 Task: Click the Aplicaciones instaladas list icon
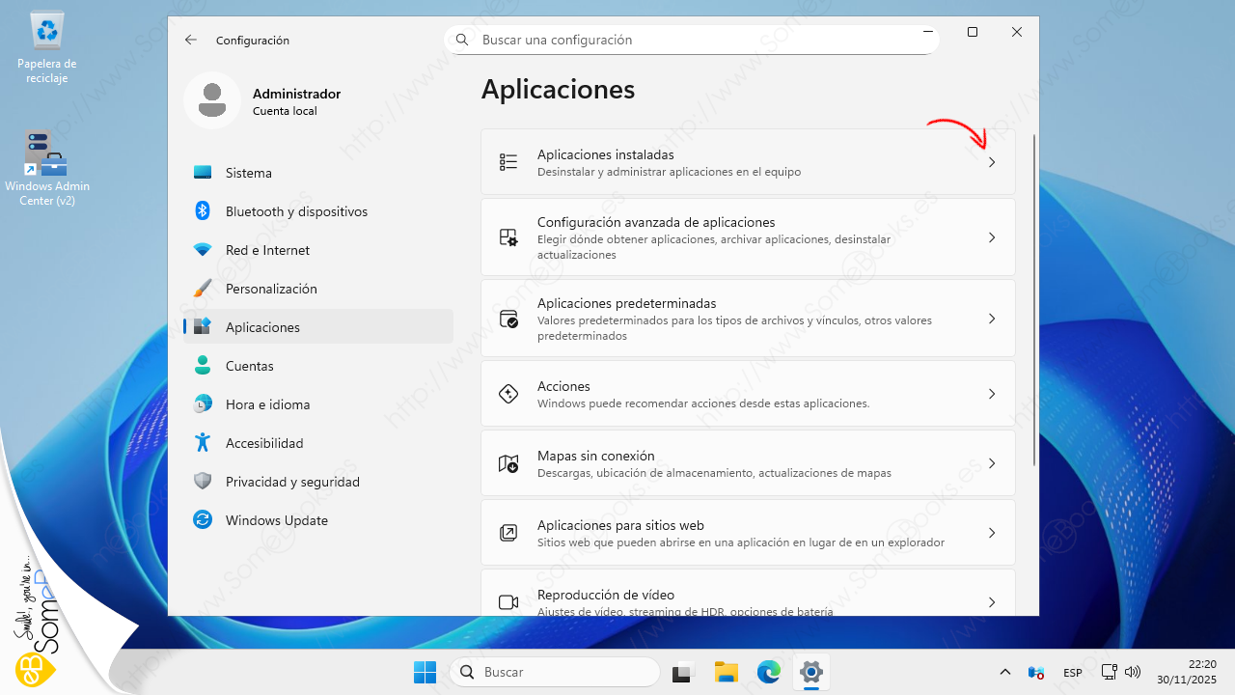pyautogui.click(x=508, y=162)
